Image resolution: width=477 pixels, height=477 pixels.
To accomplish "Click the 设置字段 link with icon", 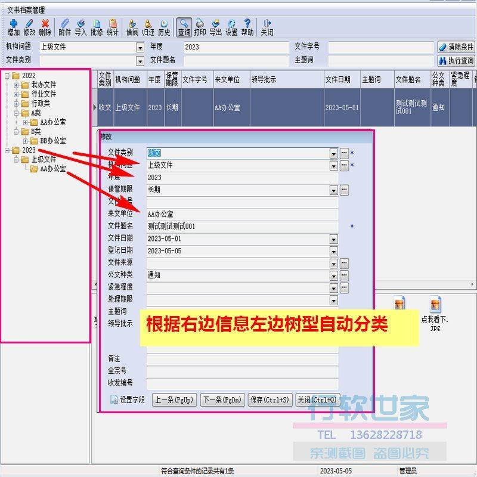I will coord(128,399).
